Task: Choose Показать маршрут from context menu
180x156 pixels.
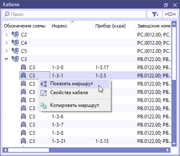Action: tap(75, 84)
